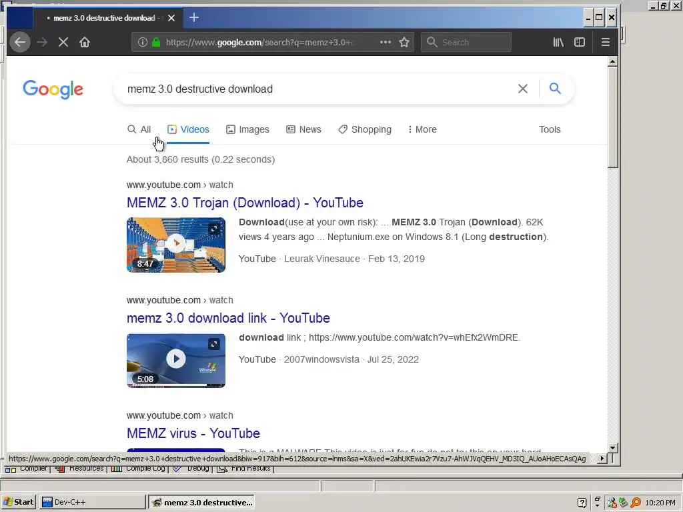Open the Shopping results tab
Image resolution: width=683 pixels, height=512 pixels.
[365, 129]
